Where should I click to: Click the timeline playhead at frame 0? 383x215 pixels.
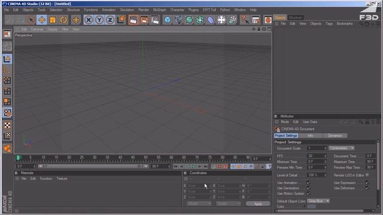coord(19,158)
